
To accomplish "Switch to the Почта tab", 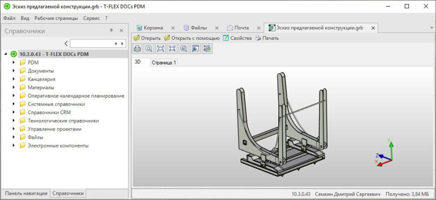I will click(241, 28).
